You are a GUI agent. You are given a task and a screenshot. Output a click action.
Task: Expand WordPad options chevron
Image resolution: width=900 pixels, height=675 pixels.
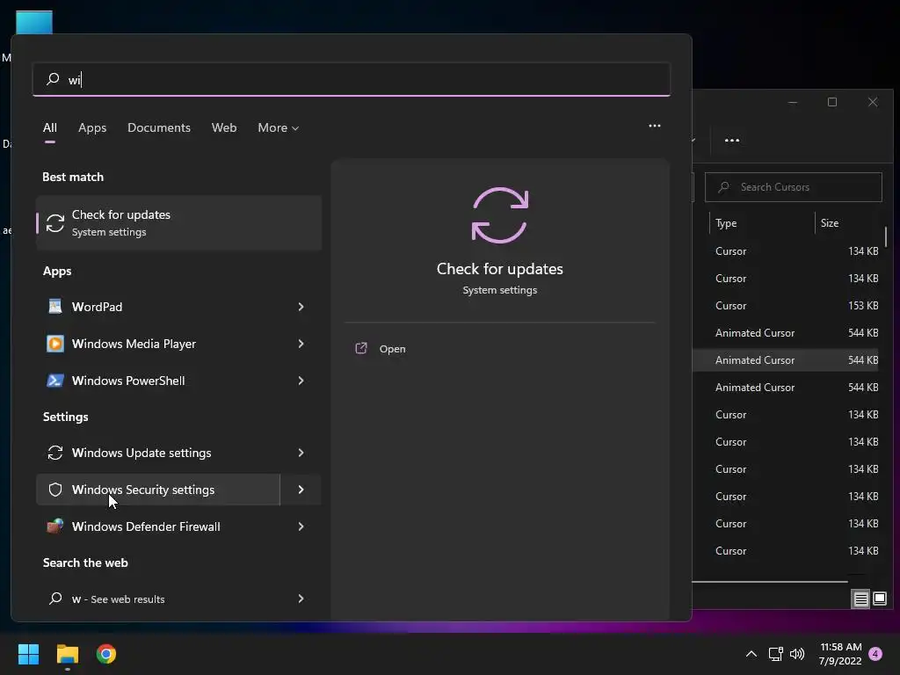pyautogui.click(x=301, y=307)
